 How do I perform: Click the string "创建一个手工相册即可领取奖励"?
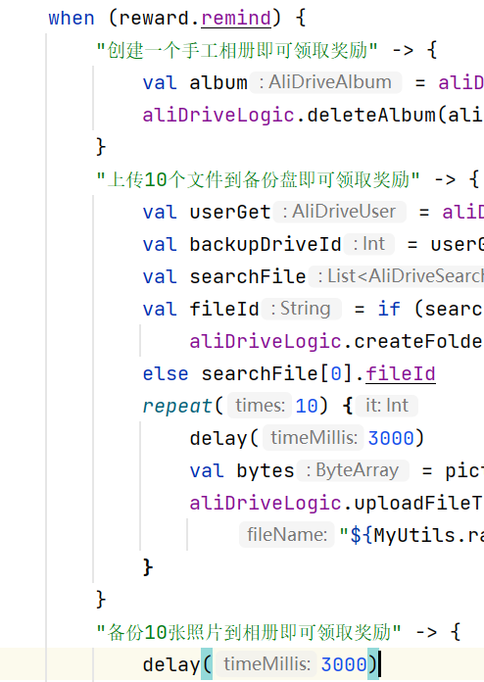pyautogui.click(x=237, y=50)
